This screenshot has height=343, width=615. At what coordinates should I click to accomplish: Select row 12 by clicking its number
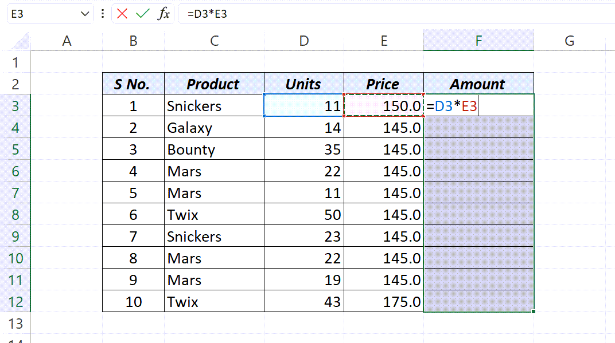(x=15, y=302)
